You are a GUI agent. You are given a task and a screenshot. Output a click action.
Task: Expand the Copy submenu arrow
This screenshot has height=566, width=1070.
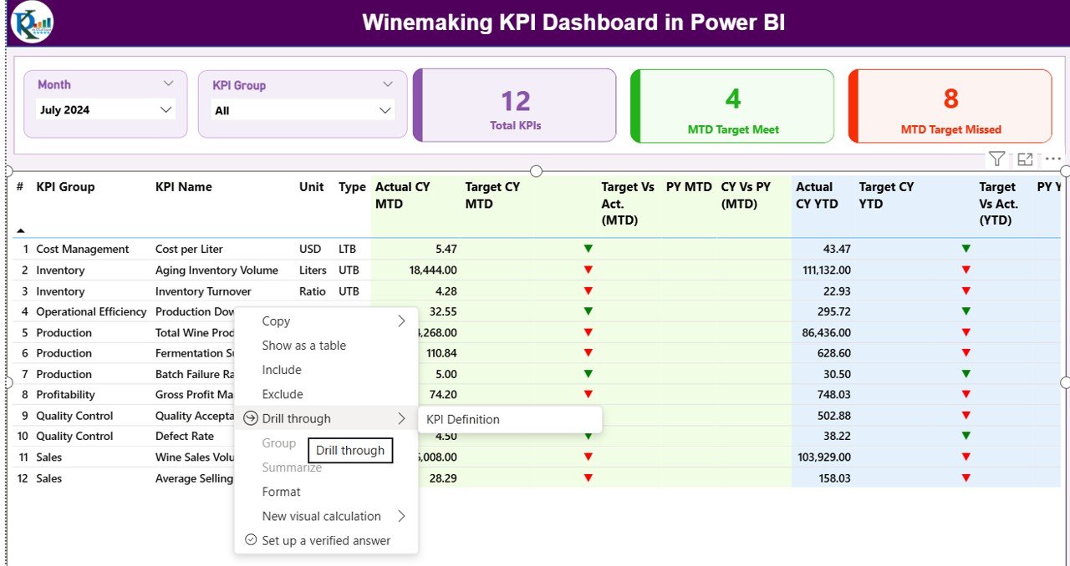pyautogui.click(x=401, y=321)
